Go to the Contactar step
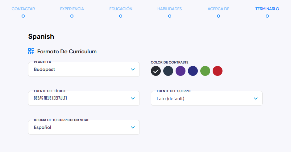The width and height of the screenshot is (291, 152). 23,9
